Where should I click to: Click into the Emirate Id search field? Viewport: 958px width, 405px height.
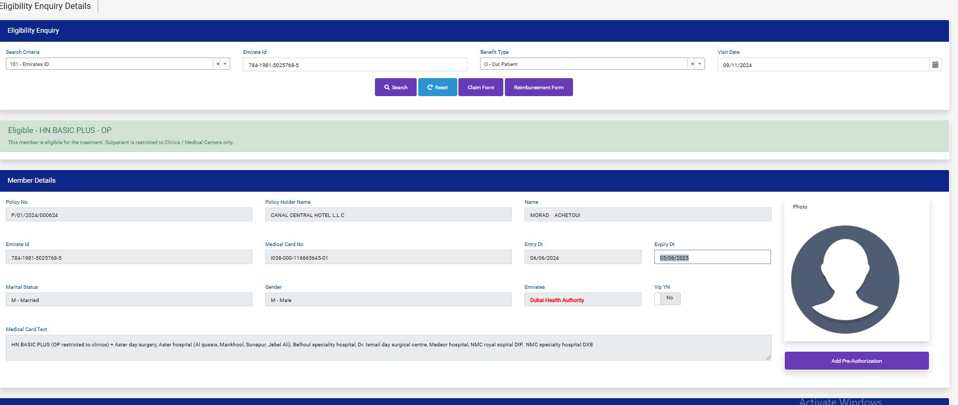click(x=354, y=65)
